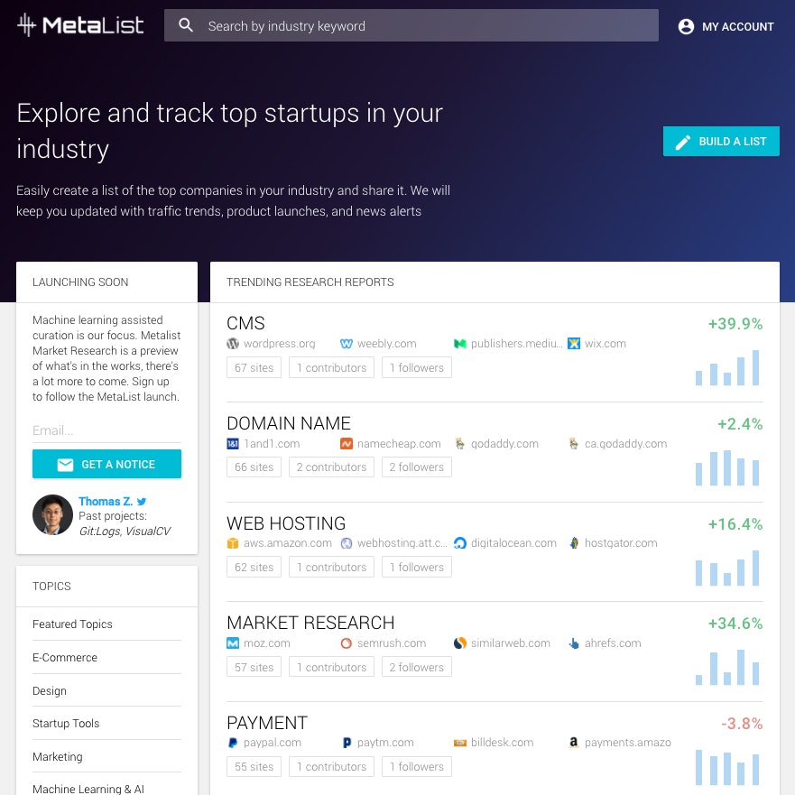Image resolution: width=795 pixels, height=795 pixels.
Task: Click the 2 followers tag under Domain Name
Action: coord(417,467)
